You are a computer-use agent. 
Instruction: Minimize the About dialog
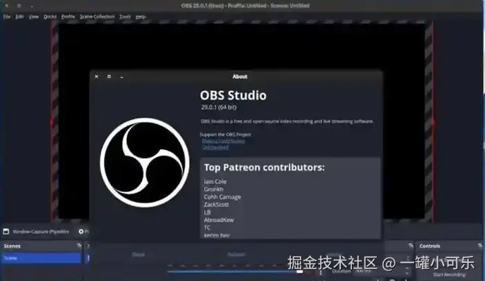(x=121, y=76)
